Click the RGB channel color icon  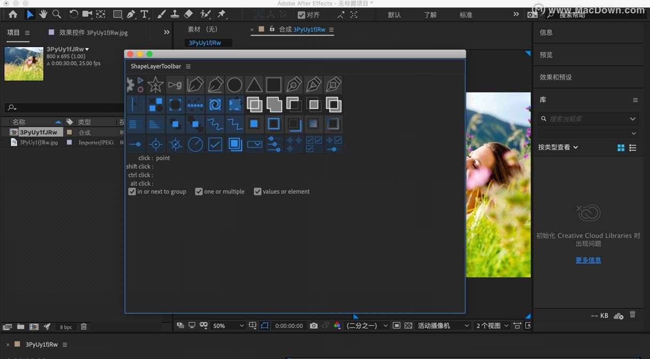[x=337, y=325]
